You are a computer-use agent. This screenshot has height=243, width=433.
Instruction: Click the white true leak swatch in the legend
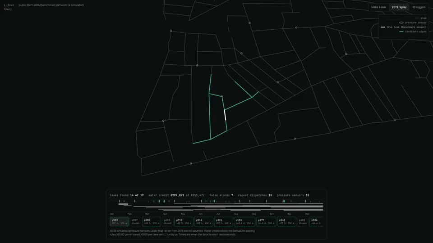pos(383,27)
